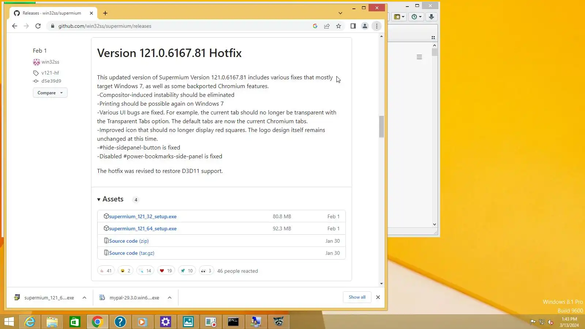585x329 pixels.
Task: Click Show all downloads
Action: coord(357,297)
